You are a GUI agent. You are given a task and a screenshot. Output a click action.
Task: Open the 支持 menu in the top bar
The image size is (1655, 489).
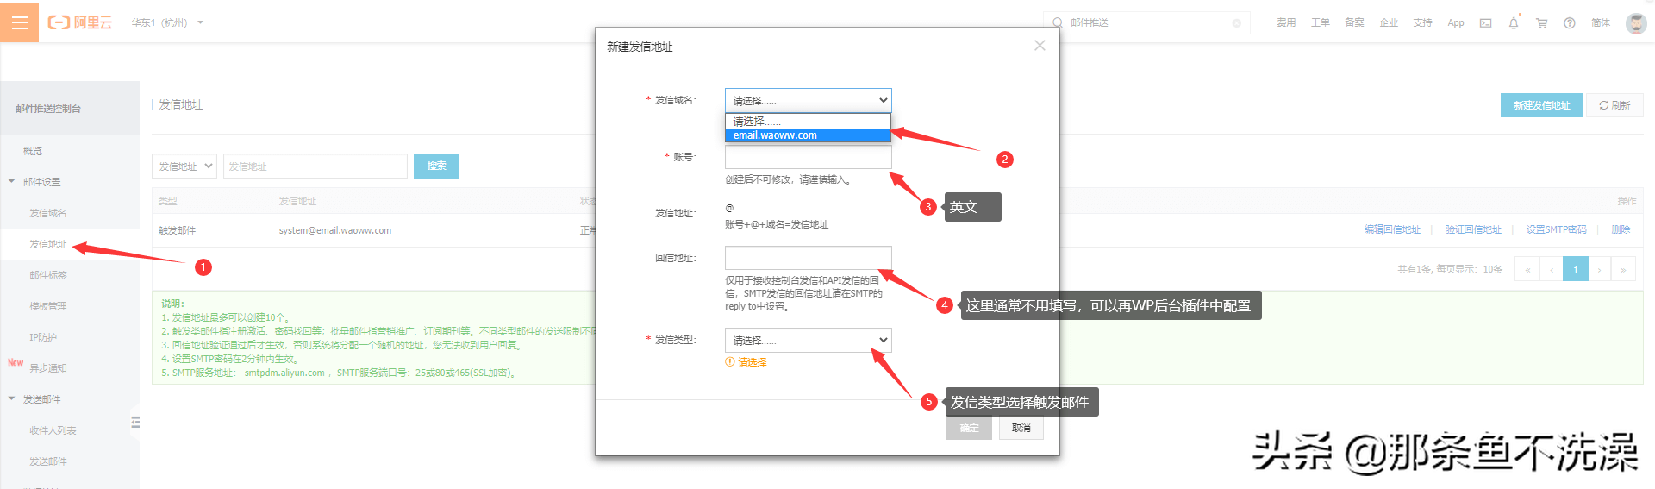pyautogui.click(x=1422, y=22)
